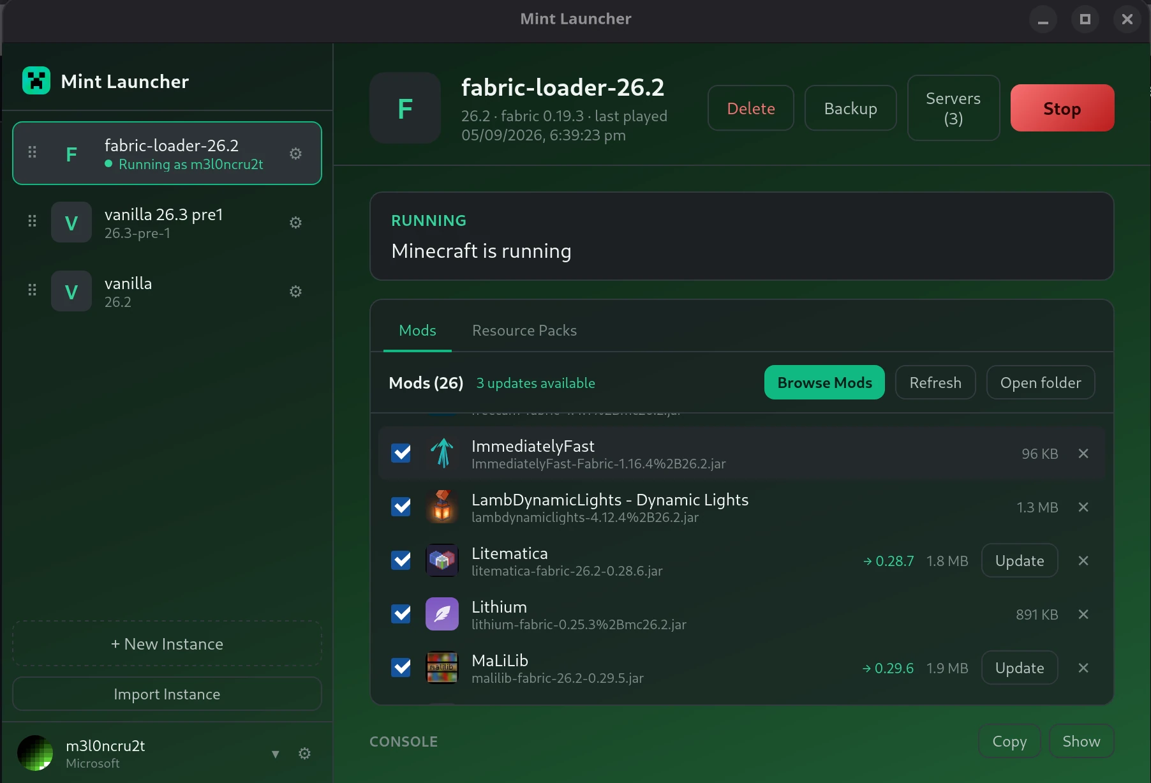This screenshot has width=1151, height=783.
Task: Grab drag handle of fabric-loader-26.2 instance
Action: click(32, 153)
